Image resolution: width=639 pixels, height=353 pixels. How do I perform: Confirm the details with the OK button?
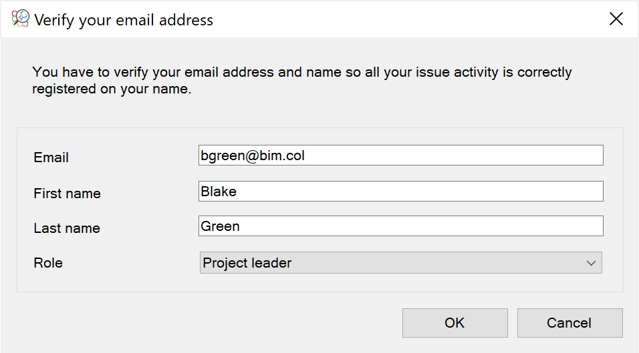tap(455, 323)
